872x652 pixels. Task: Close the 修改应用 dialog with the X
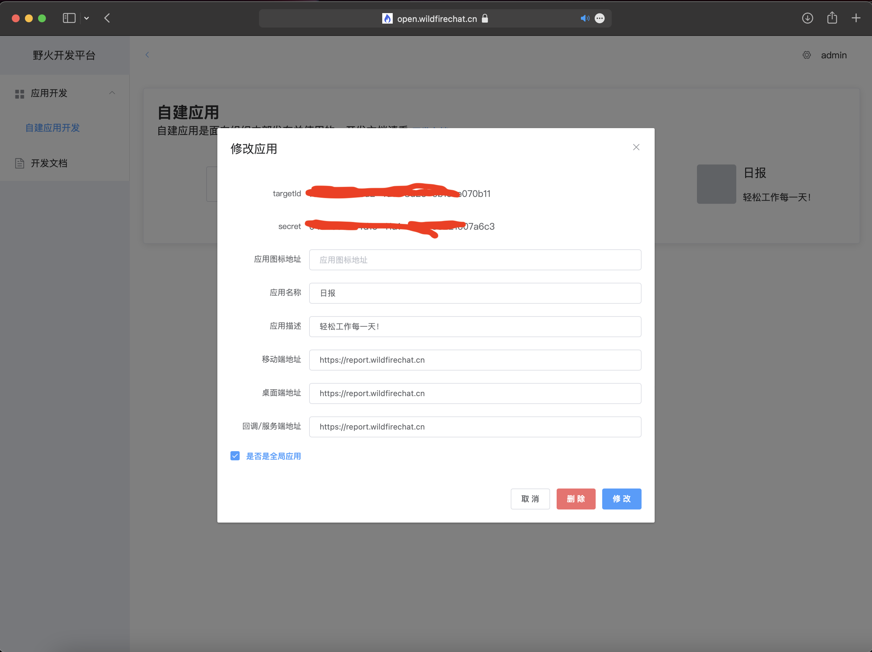pyautogui.click(x=636, y=147)
